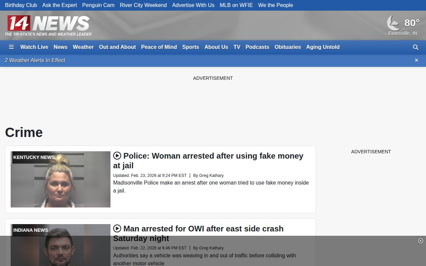Open the hamburger navigation menu

(x=11, y=47)
